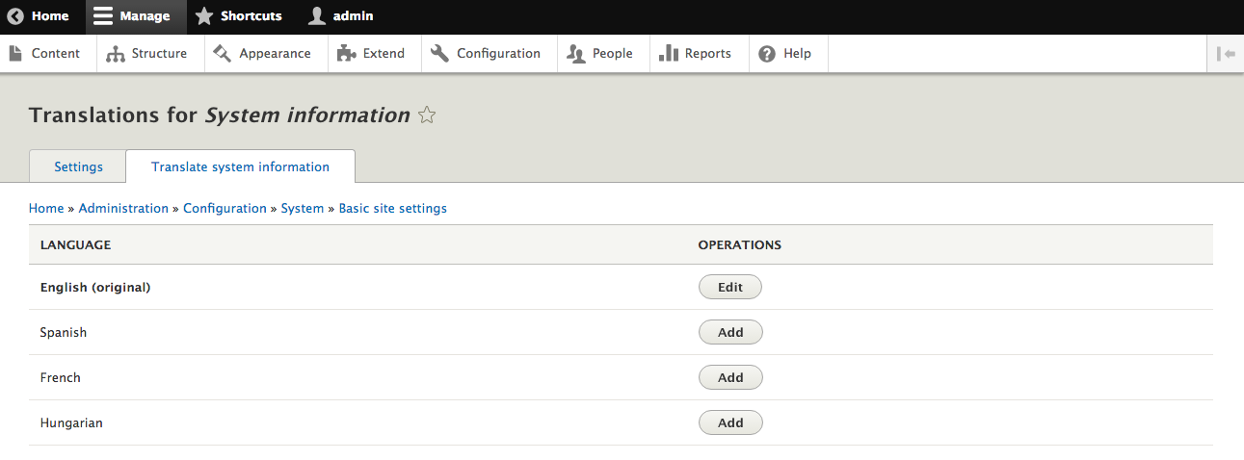Add a Spanish translation
1244x460 pixels.
click(x=730, y=332)
